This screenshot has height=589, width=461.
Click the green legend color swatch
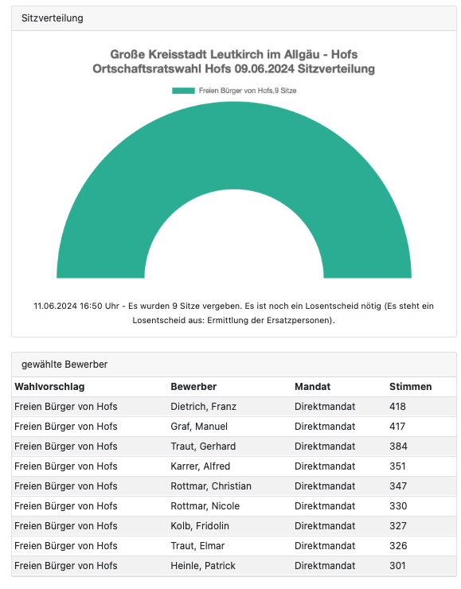point(183,91)
